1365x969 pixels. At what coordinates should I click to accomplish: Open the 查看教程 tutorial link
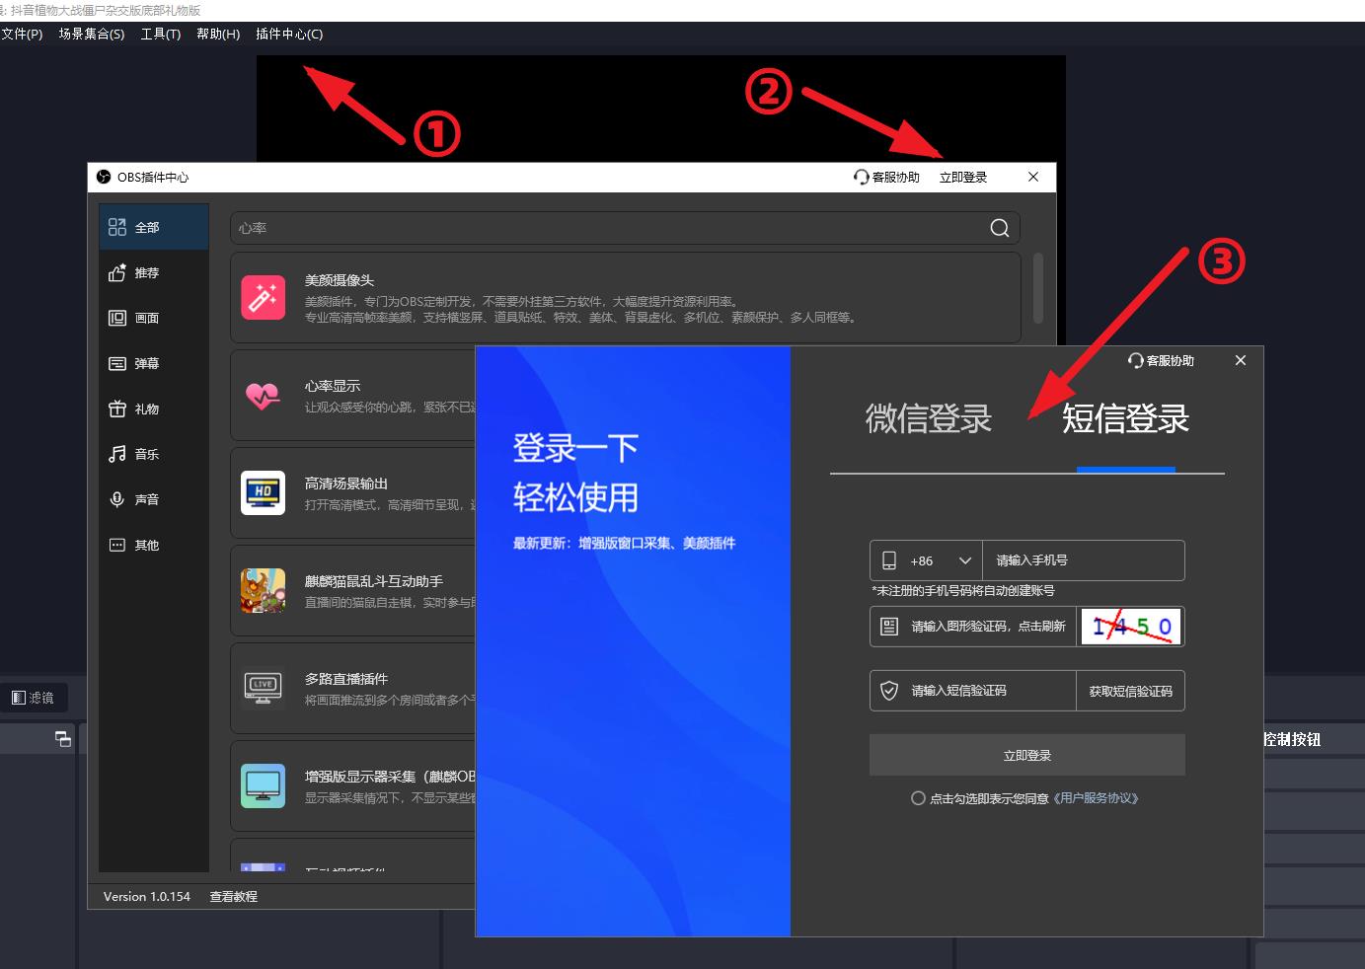(233, 896)
